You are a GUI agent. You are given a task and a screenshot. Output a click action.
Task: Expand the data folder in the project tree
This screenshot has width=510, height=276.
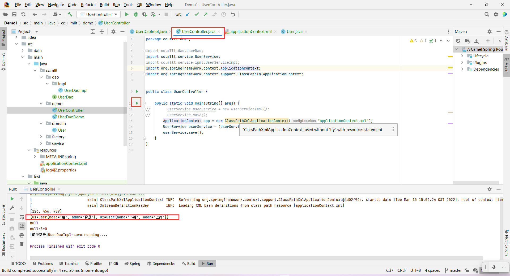tap(23, 50)
